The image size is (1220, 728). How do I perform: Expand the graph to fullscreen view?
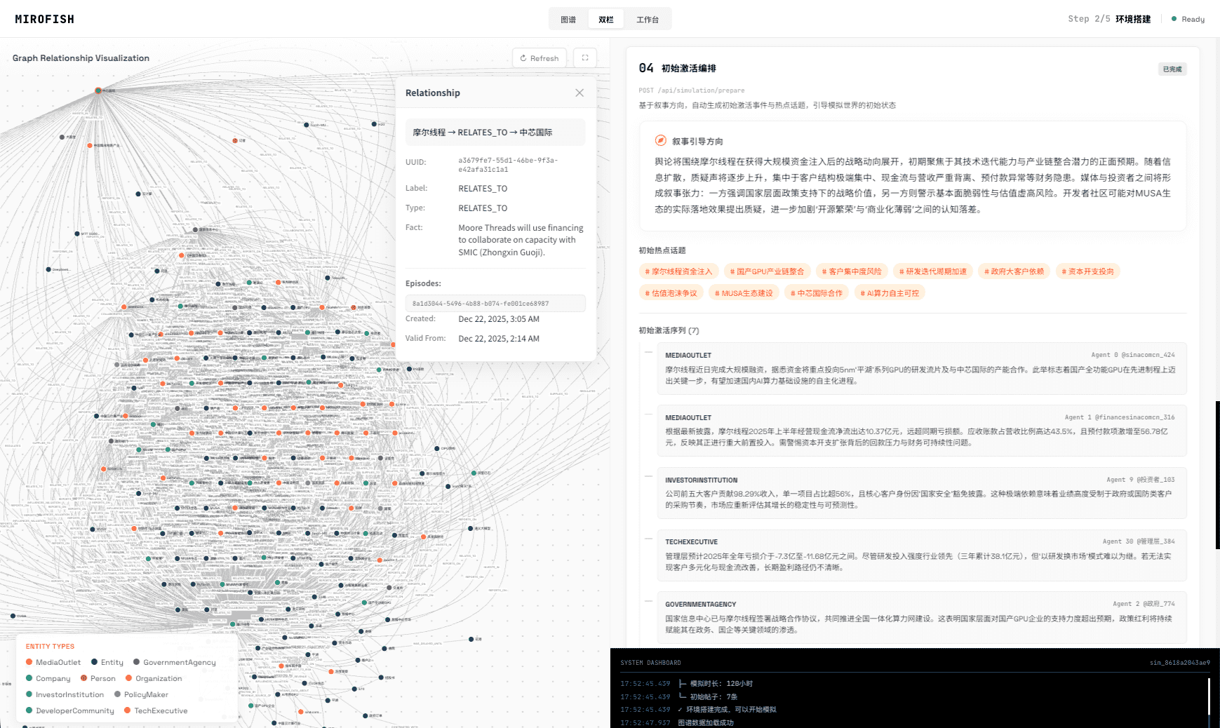tap(584, 58)
